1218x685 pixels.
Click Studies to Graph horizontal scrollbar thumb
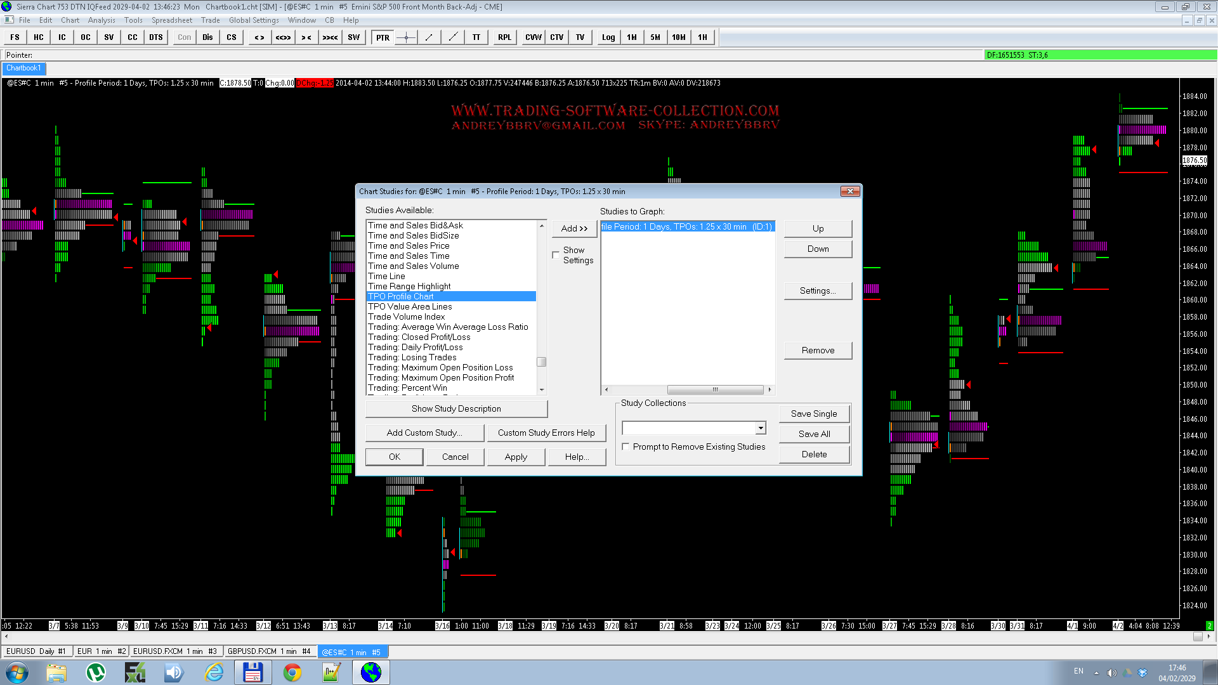[x=715, y=389]
